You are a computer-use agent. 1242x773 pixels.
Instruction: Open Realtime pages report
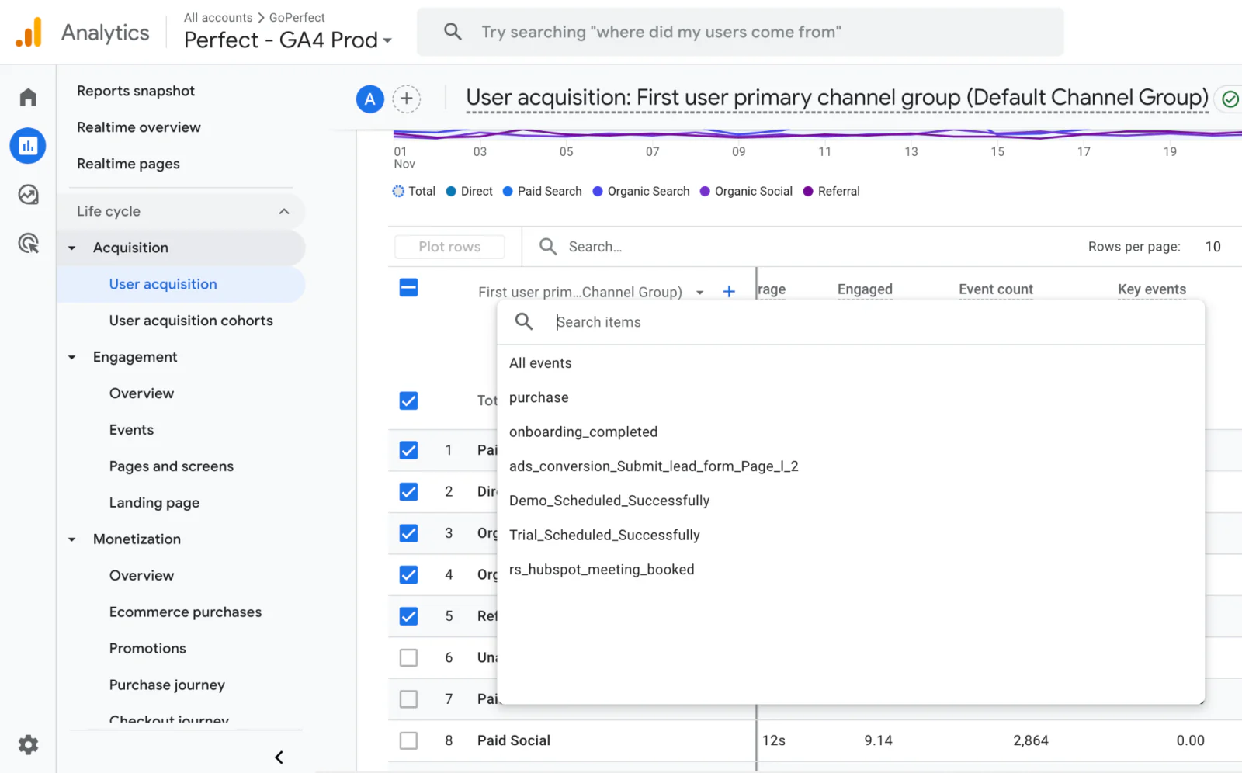pos(128,164)
